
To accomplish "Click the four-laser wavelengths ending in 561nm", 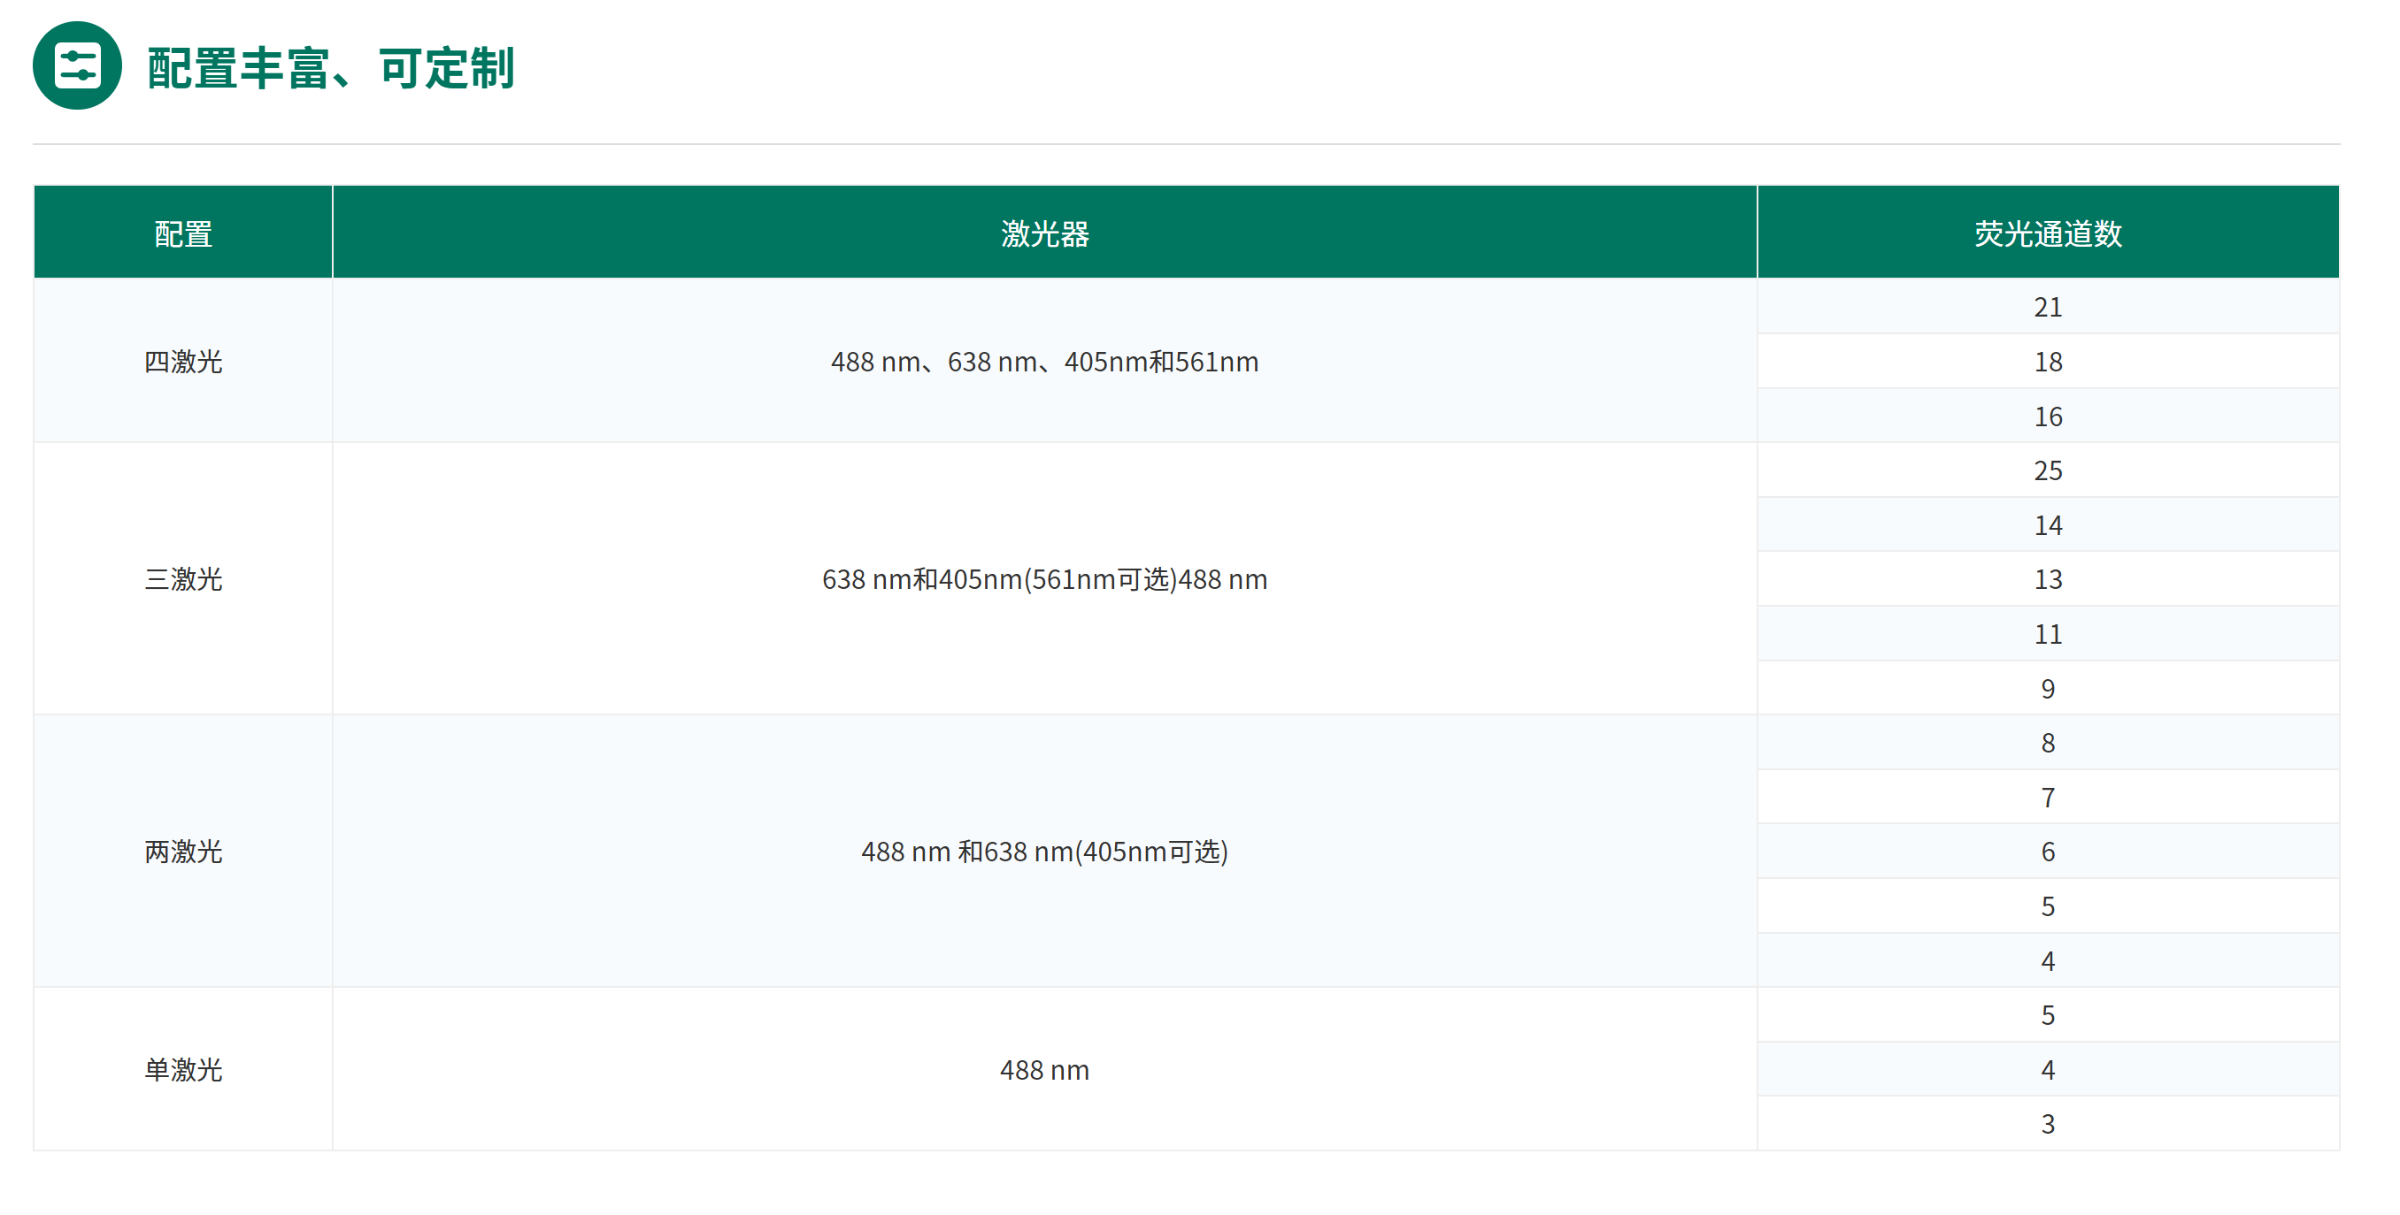I will tap(1044, 362).
